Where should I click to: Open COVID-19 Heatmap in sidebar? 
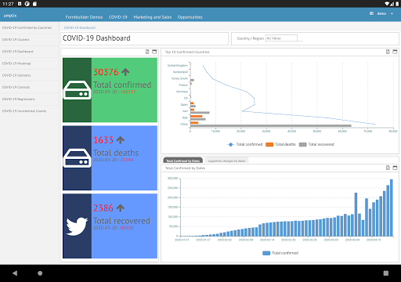pos(16,63)
